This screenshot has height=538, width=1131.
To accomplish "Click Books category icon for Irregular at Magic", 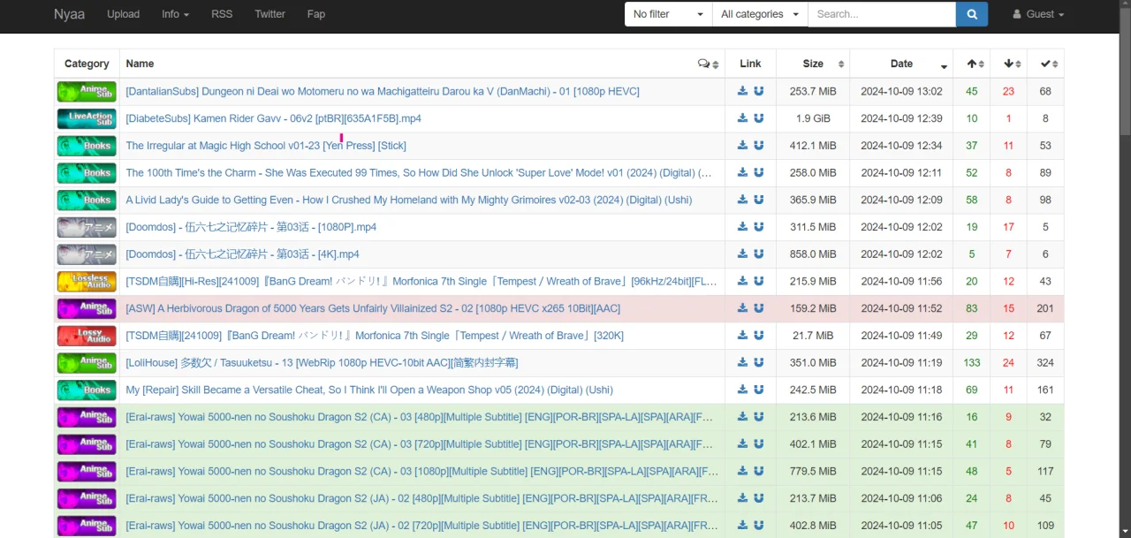I will (87, 145).
